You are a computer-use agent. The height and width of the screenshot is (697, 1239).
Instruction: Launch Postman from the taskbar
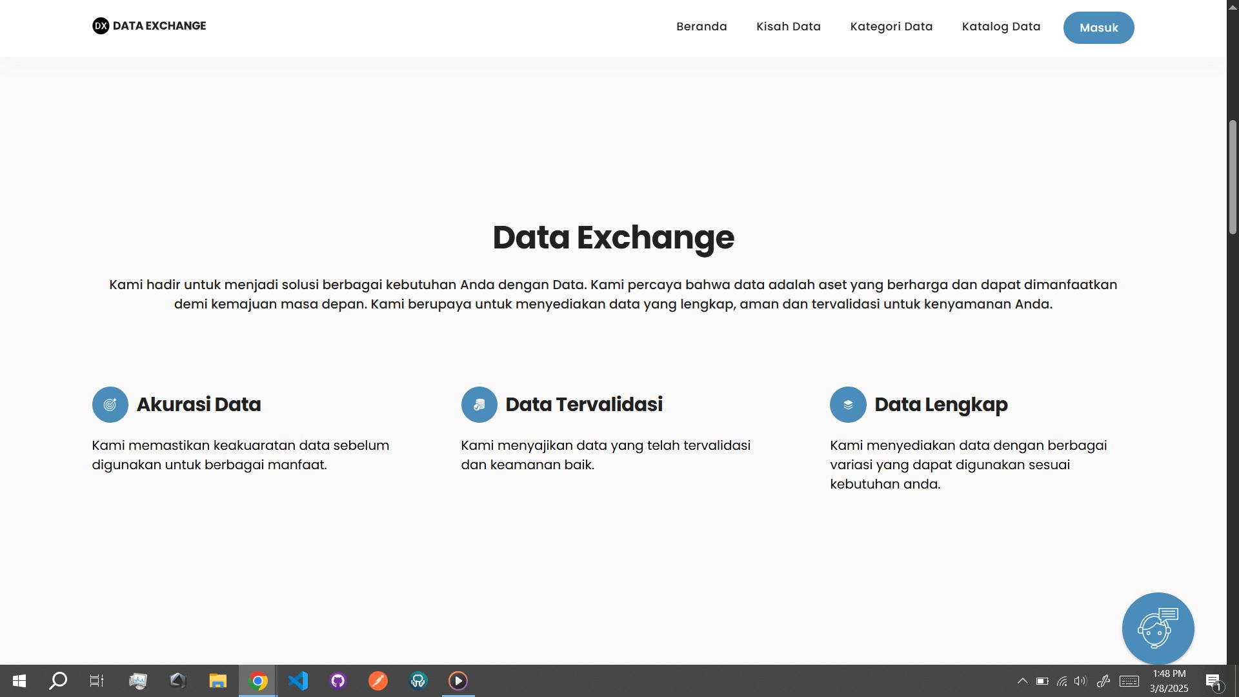(378, 681)
